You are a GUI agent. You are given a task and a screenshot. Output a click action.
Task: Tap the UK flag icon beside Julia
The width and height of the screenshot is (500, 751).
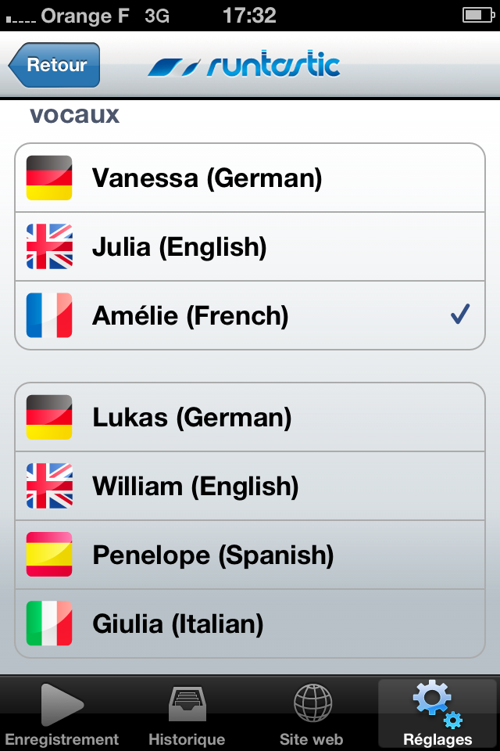point(49,246)
